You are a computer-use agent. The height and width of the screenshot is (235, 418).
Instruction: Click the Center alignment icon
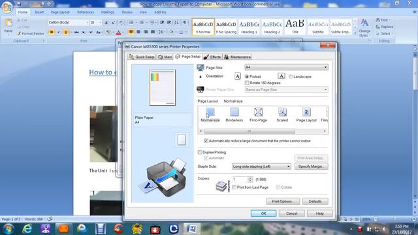[138, 32]
